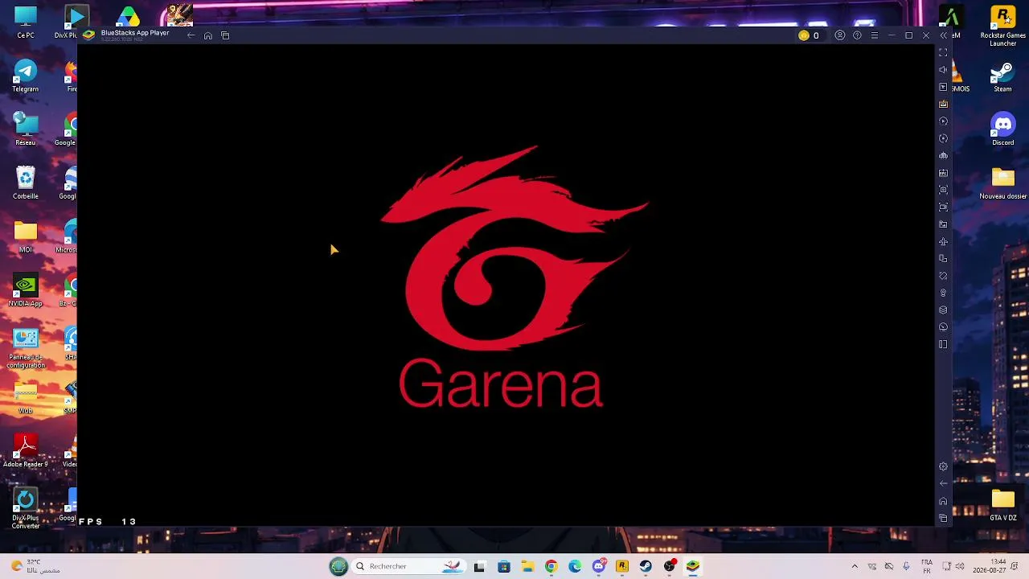The image size is (1029, 579).
Task: Open Google Chrome from the taskbar
Action: (551, 566)
